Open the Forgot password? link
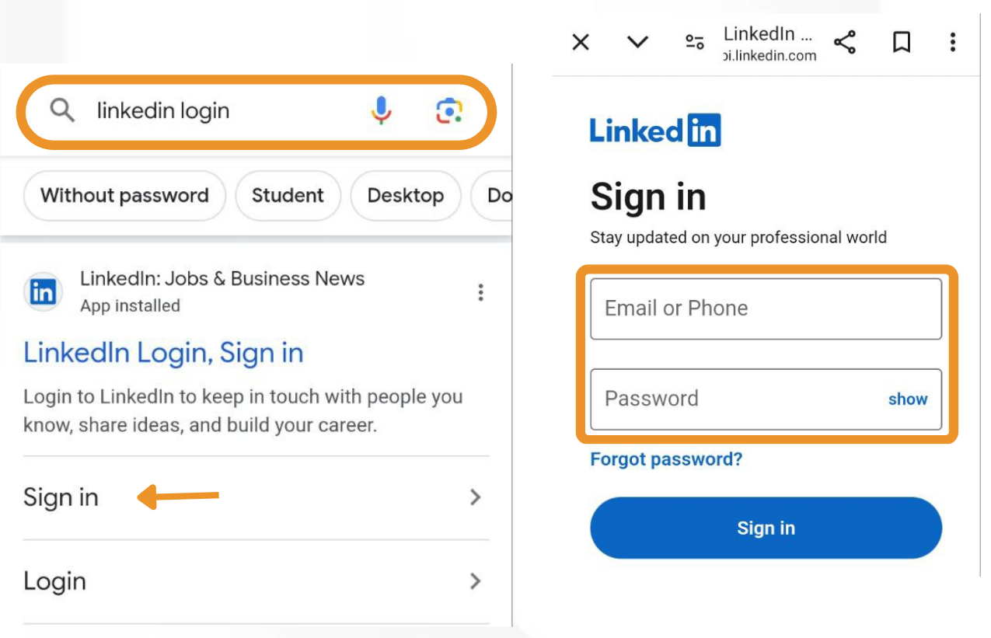 [666, 459]
